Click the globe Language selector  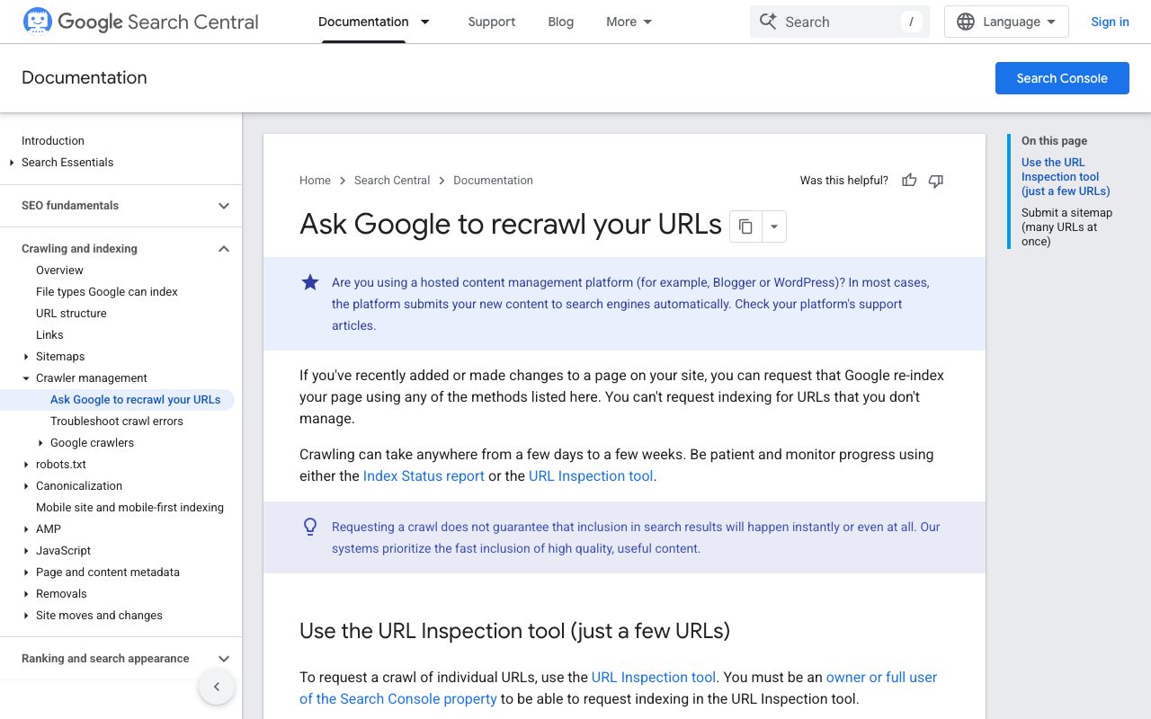1006,22
